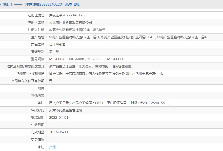Click approving department 天津市药品监督管理局
The width and height of the screenshot is (223, 151).
tap(65, 110)
